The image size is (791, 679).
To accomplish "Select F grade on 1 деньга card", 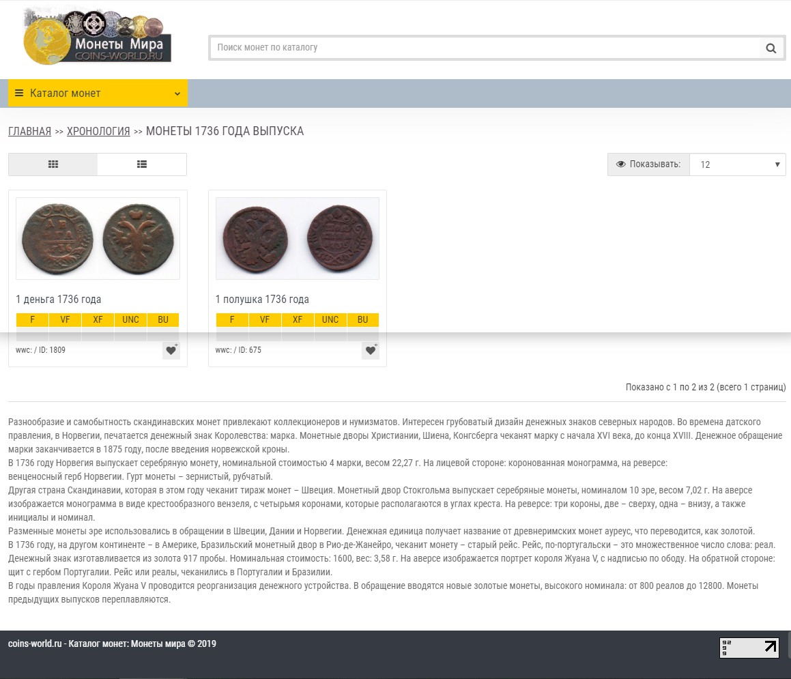I will coord(32,320).
